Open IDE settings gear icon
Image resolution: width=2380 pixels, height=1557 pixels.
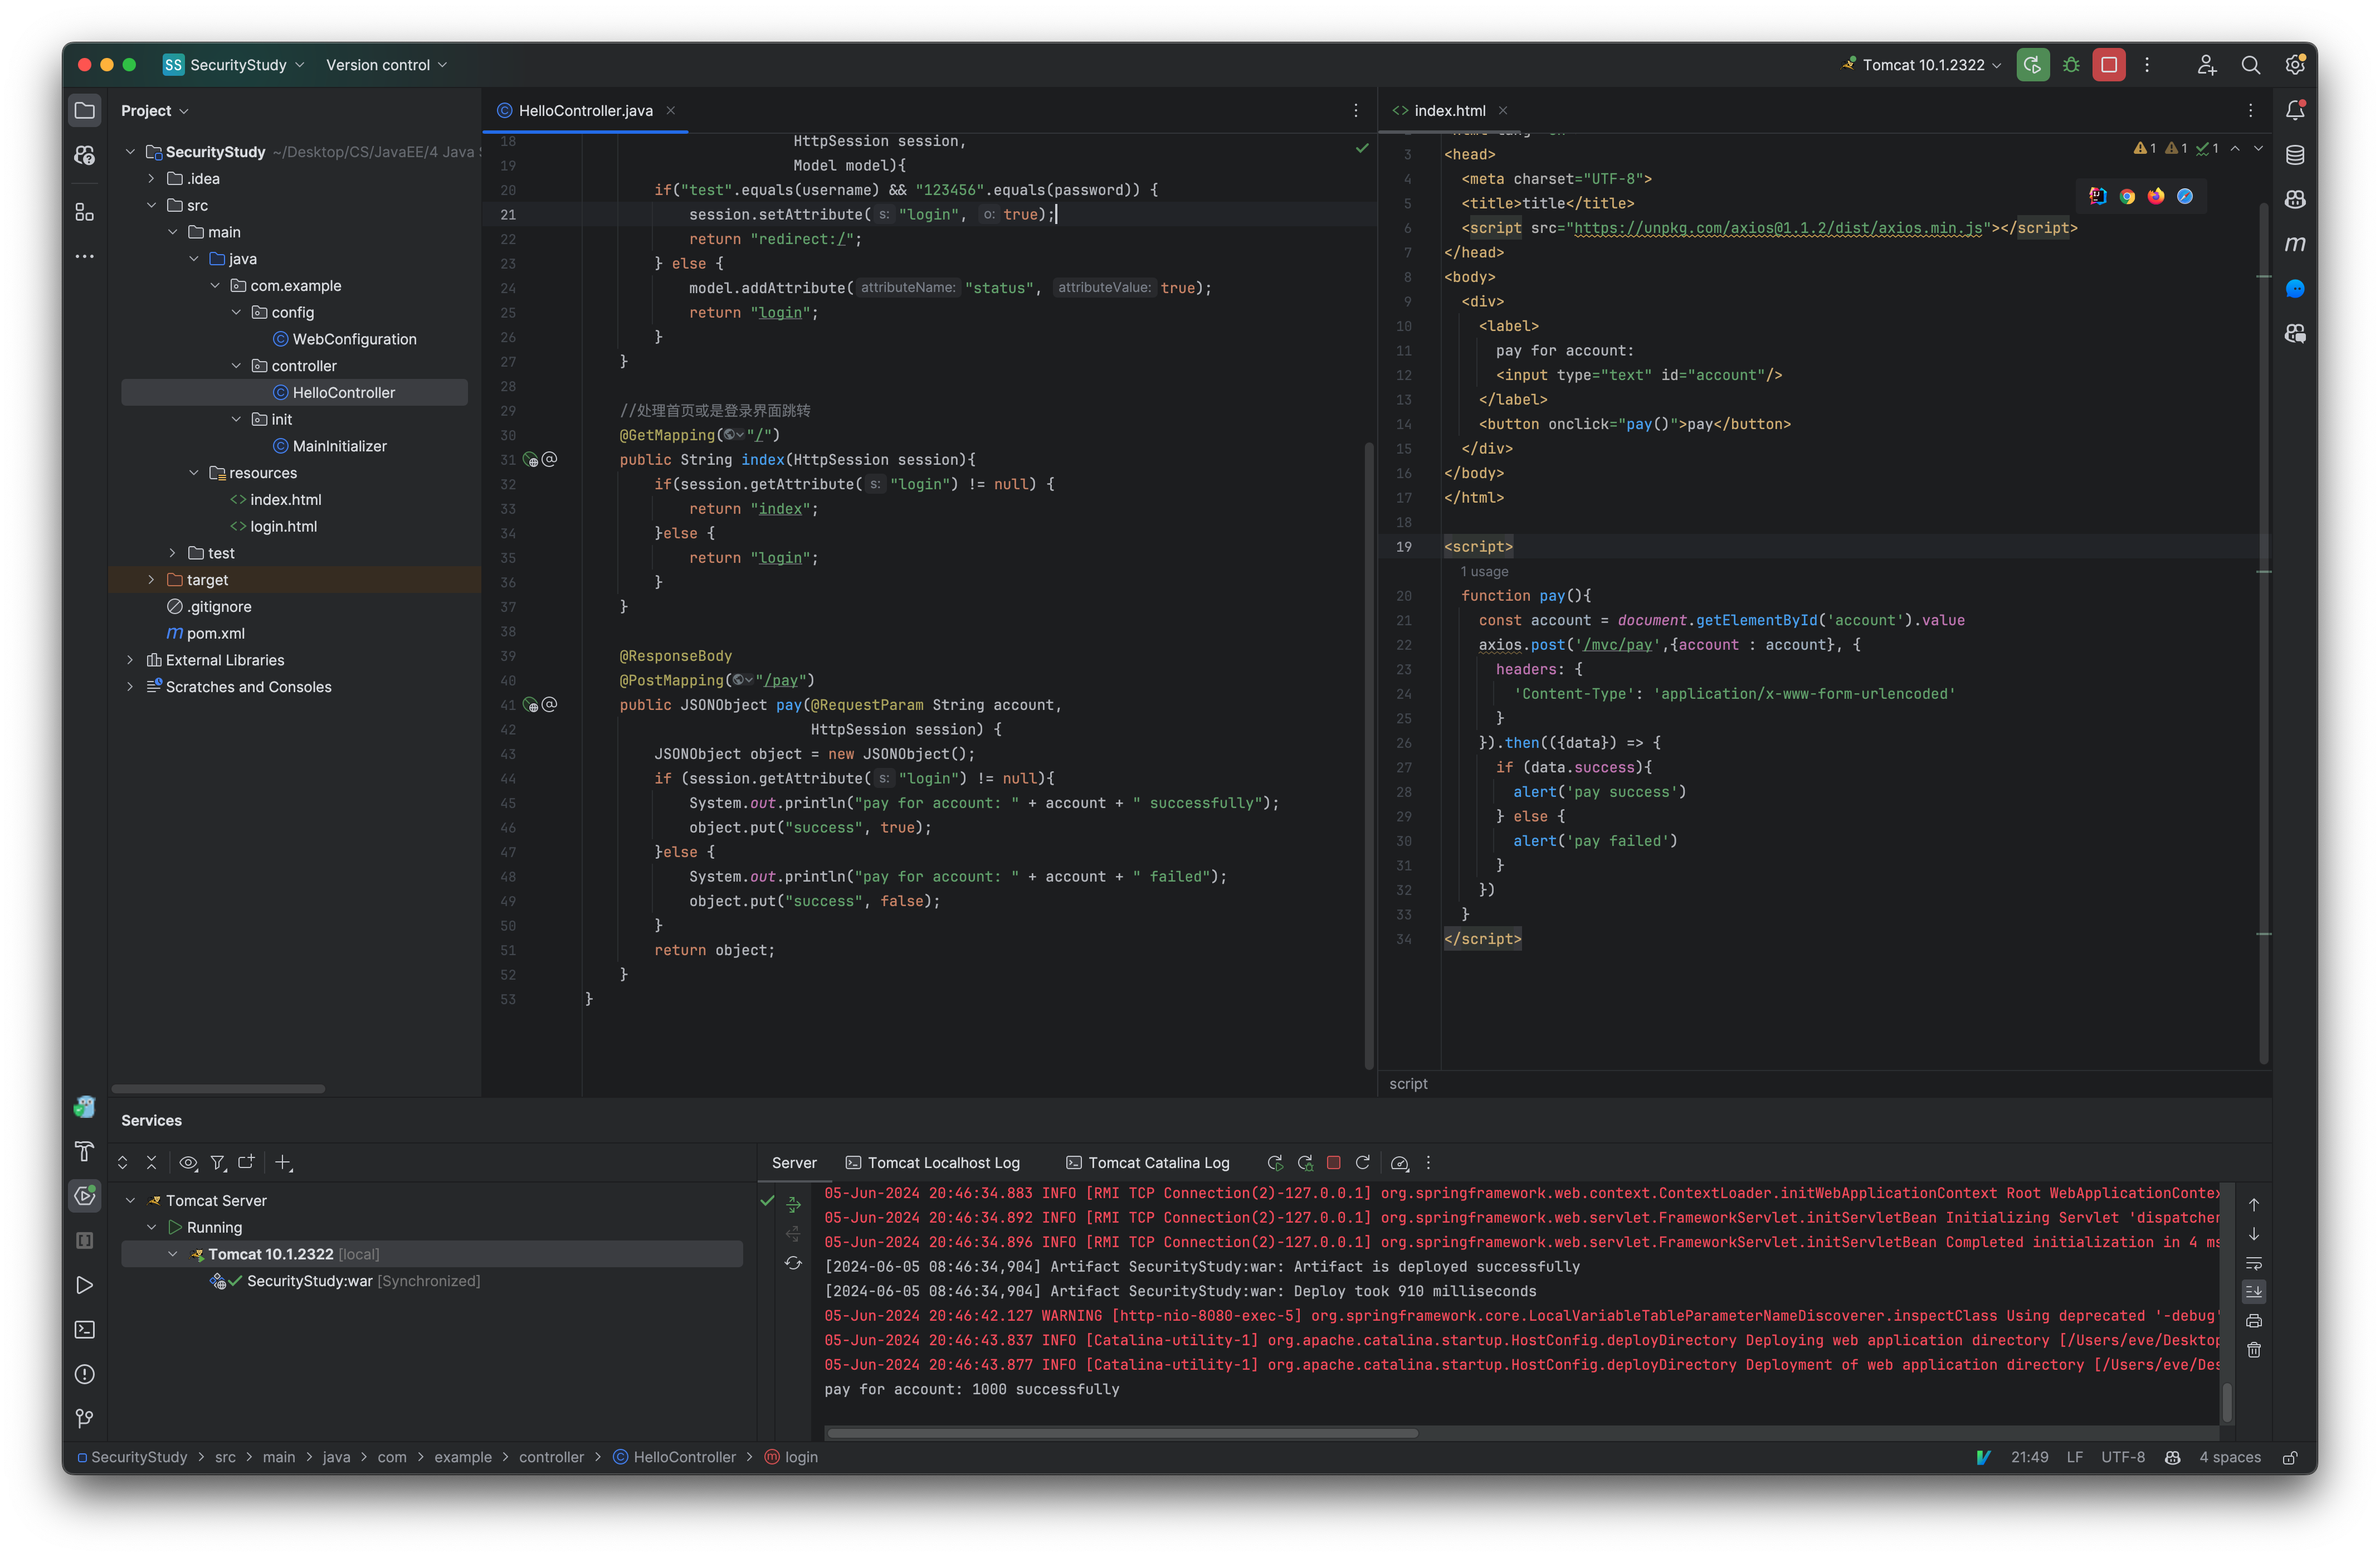pos(2295,65)
